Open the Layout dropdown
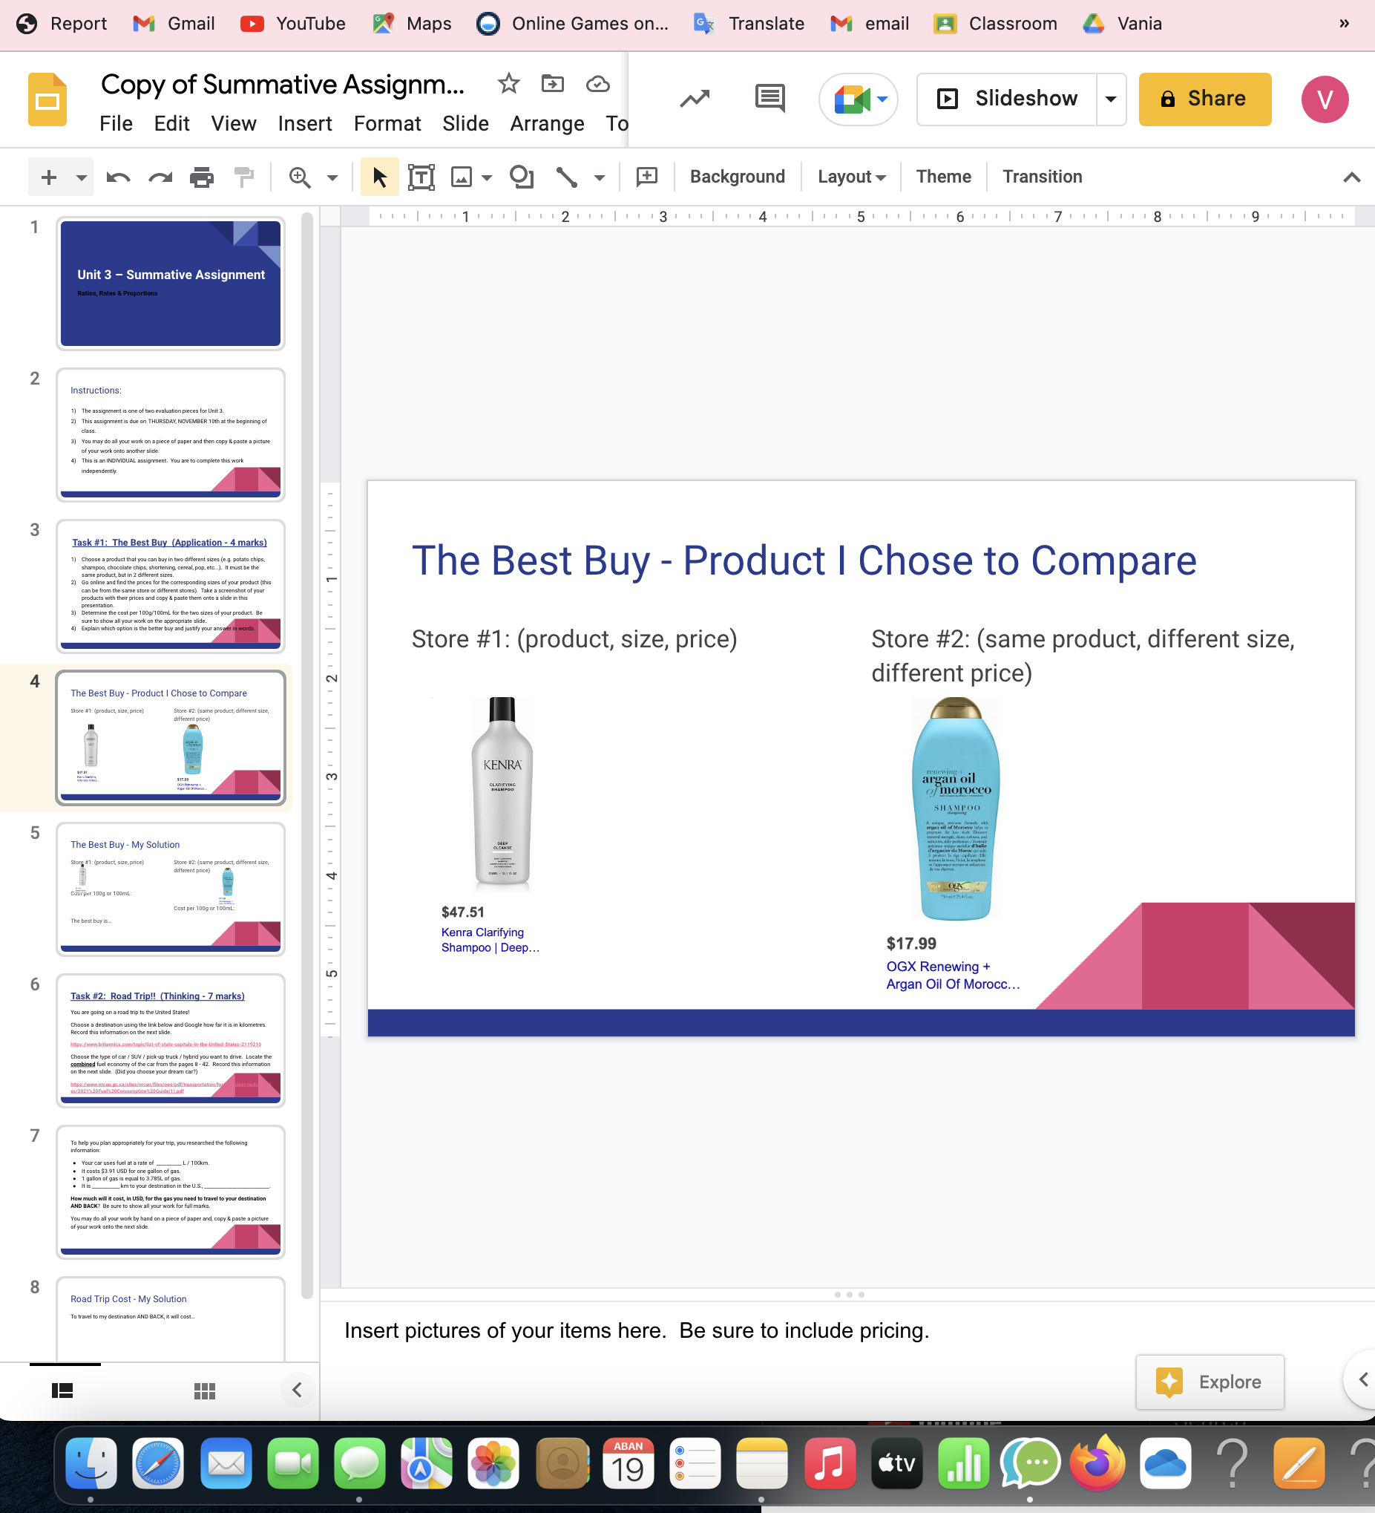 851,177
